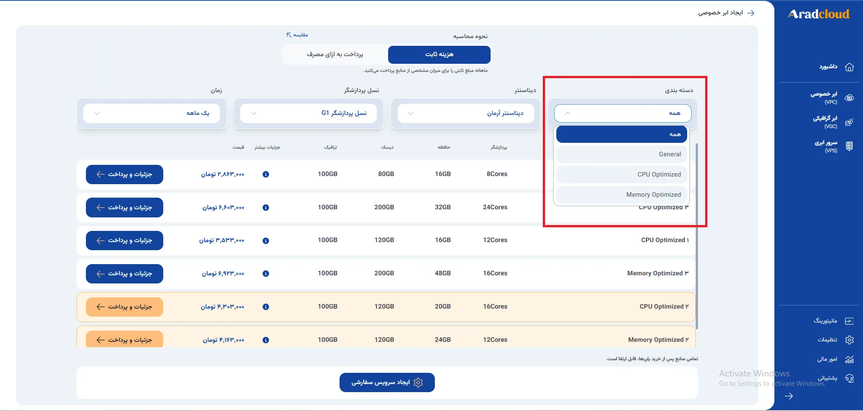Screen dimensions: 863x411
Task: Switch to fixed cost (هزینه ثابت) billing
Action: point(439,54)
